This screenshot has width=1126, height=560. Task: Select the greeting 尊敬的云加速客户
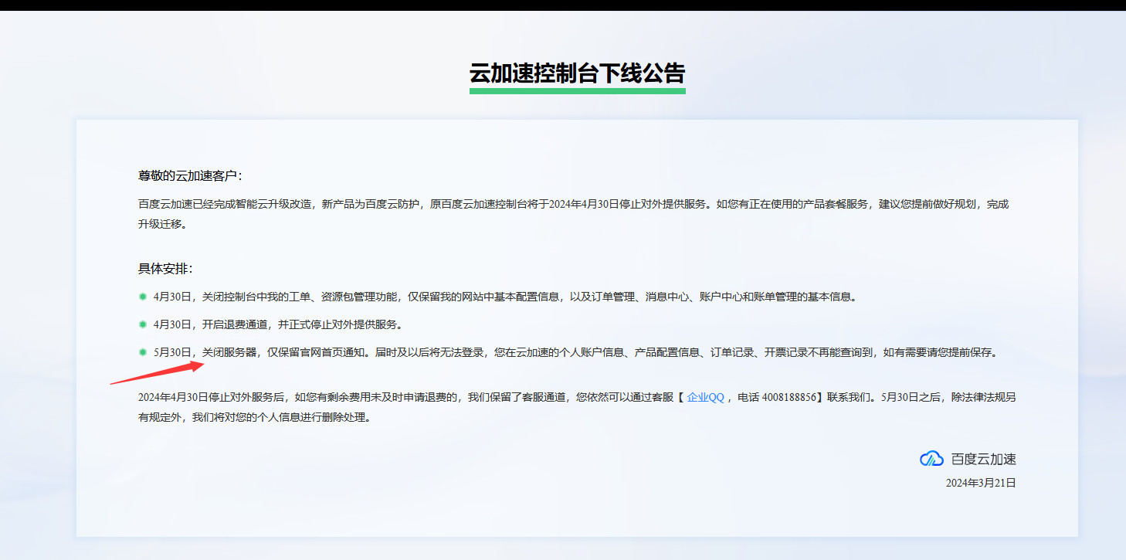[x=190, y=176]
